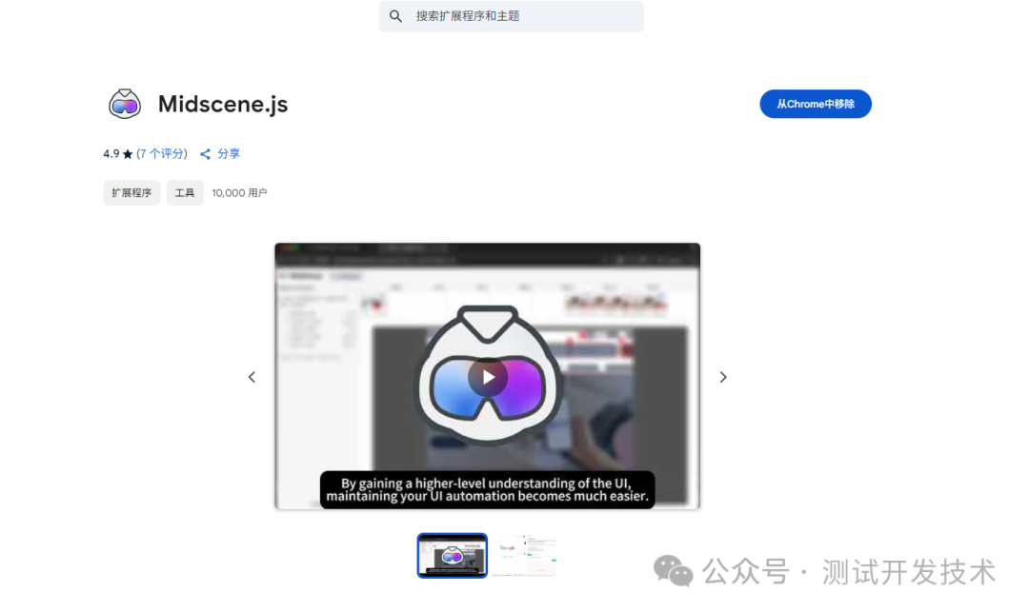Image resolution: width=1029 pixels, height=613 pixels.
Task: Click the WeChat logo watermark
Action: tap(673, 571)
